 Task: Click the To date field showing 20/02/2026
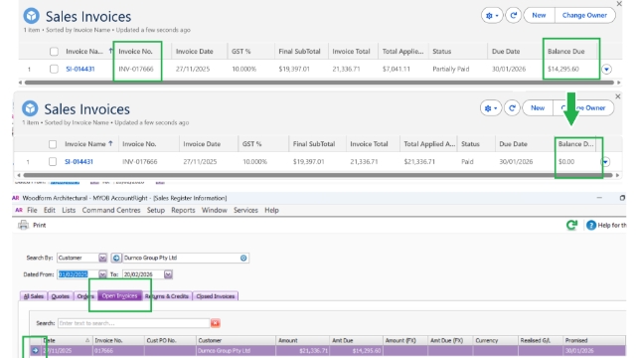pos(143,274)
